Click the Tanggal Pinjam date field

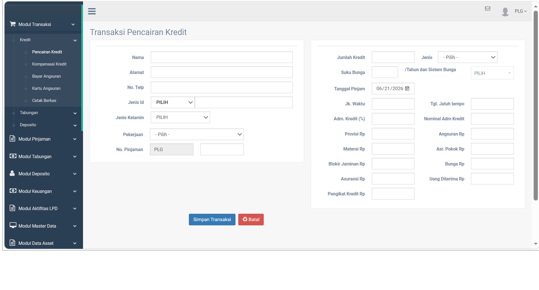click(393, 88)
